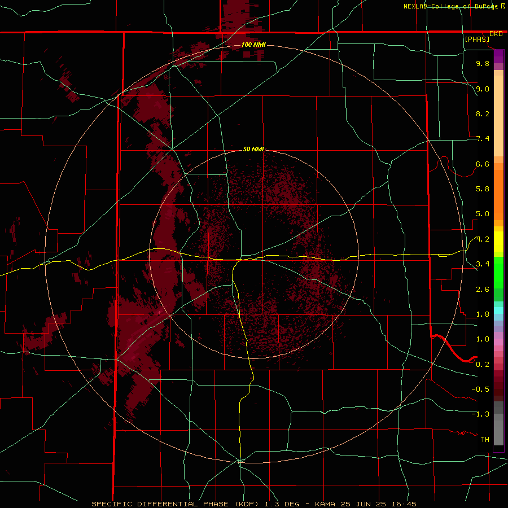
Task: Click the 7.4 value on the color scale
Action: (483, 139)
